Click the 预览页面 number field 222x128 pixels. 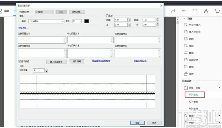pos(39,70)
